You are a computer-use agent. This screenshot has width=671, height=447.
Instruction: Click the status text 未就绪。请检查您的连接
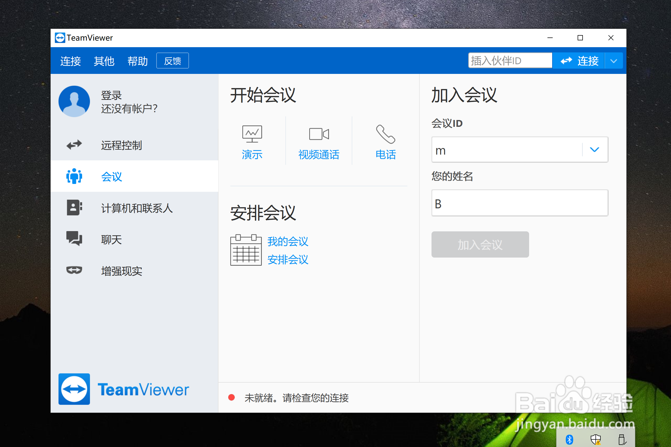point(296,398)
